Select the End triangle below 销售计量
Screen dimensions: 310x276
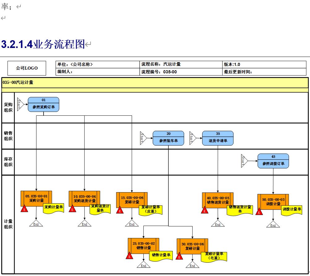pos(143,265)
